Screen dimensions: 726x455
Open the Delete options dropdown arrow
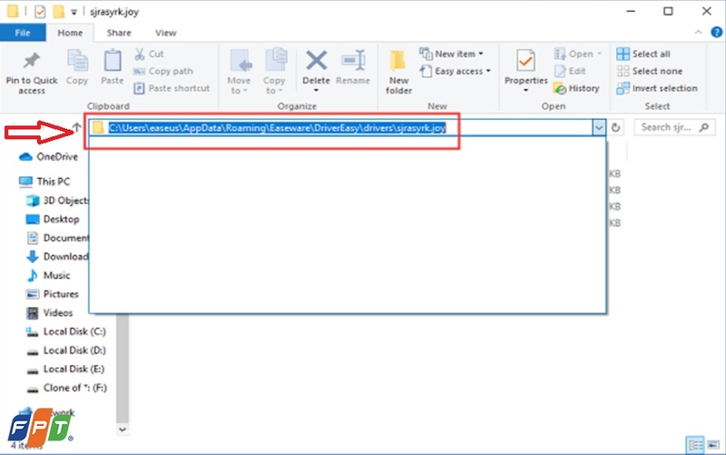point(316,90)
